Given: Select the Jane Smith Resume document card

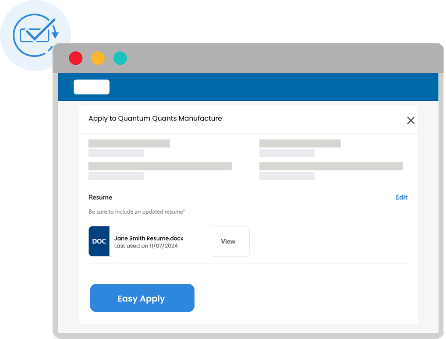Looking at the screenshot, I should click(169, 241).
